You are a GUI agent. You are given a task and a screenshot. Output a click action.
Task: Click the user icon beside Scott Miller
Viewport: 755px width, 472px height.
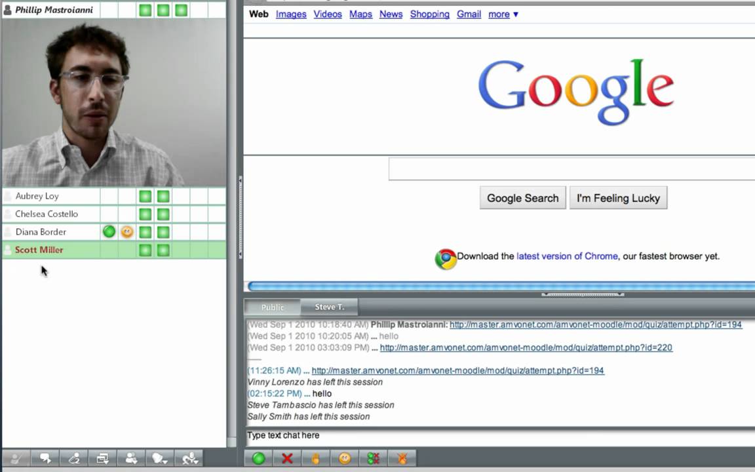[8, 250]
